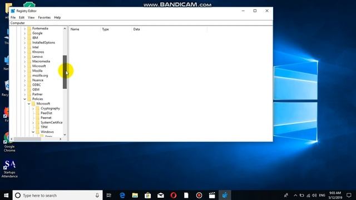356x200 pixels.
Task: Click the search microphone icon
Action: [97, 195]
